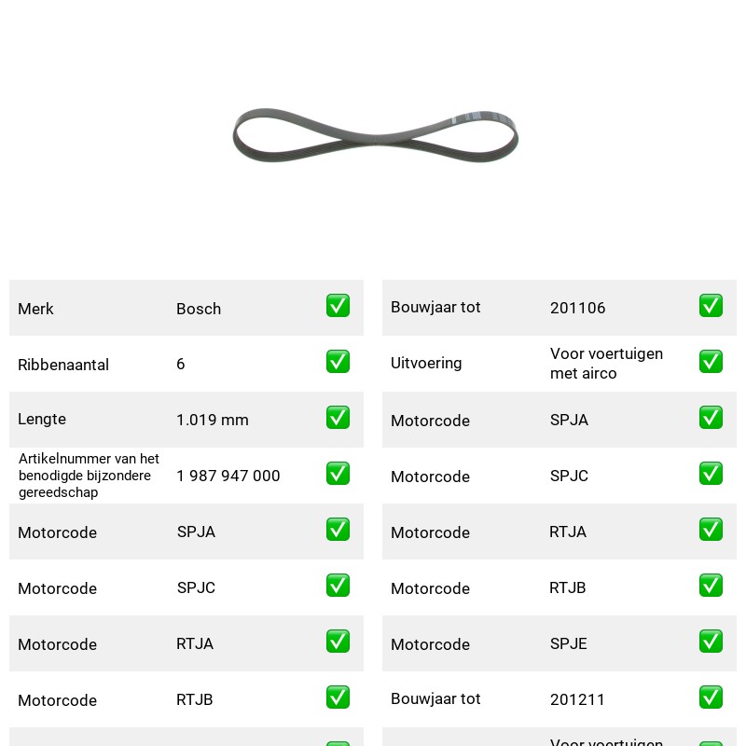Select the 201211 build year value

coord(577,699)
